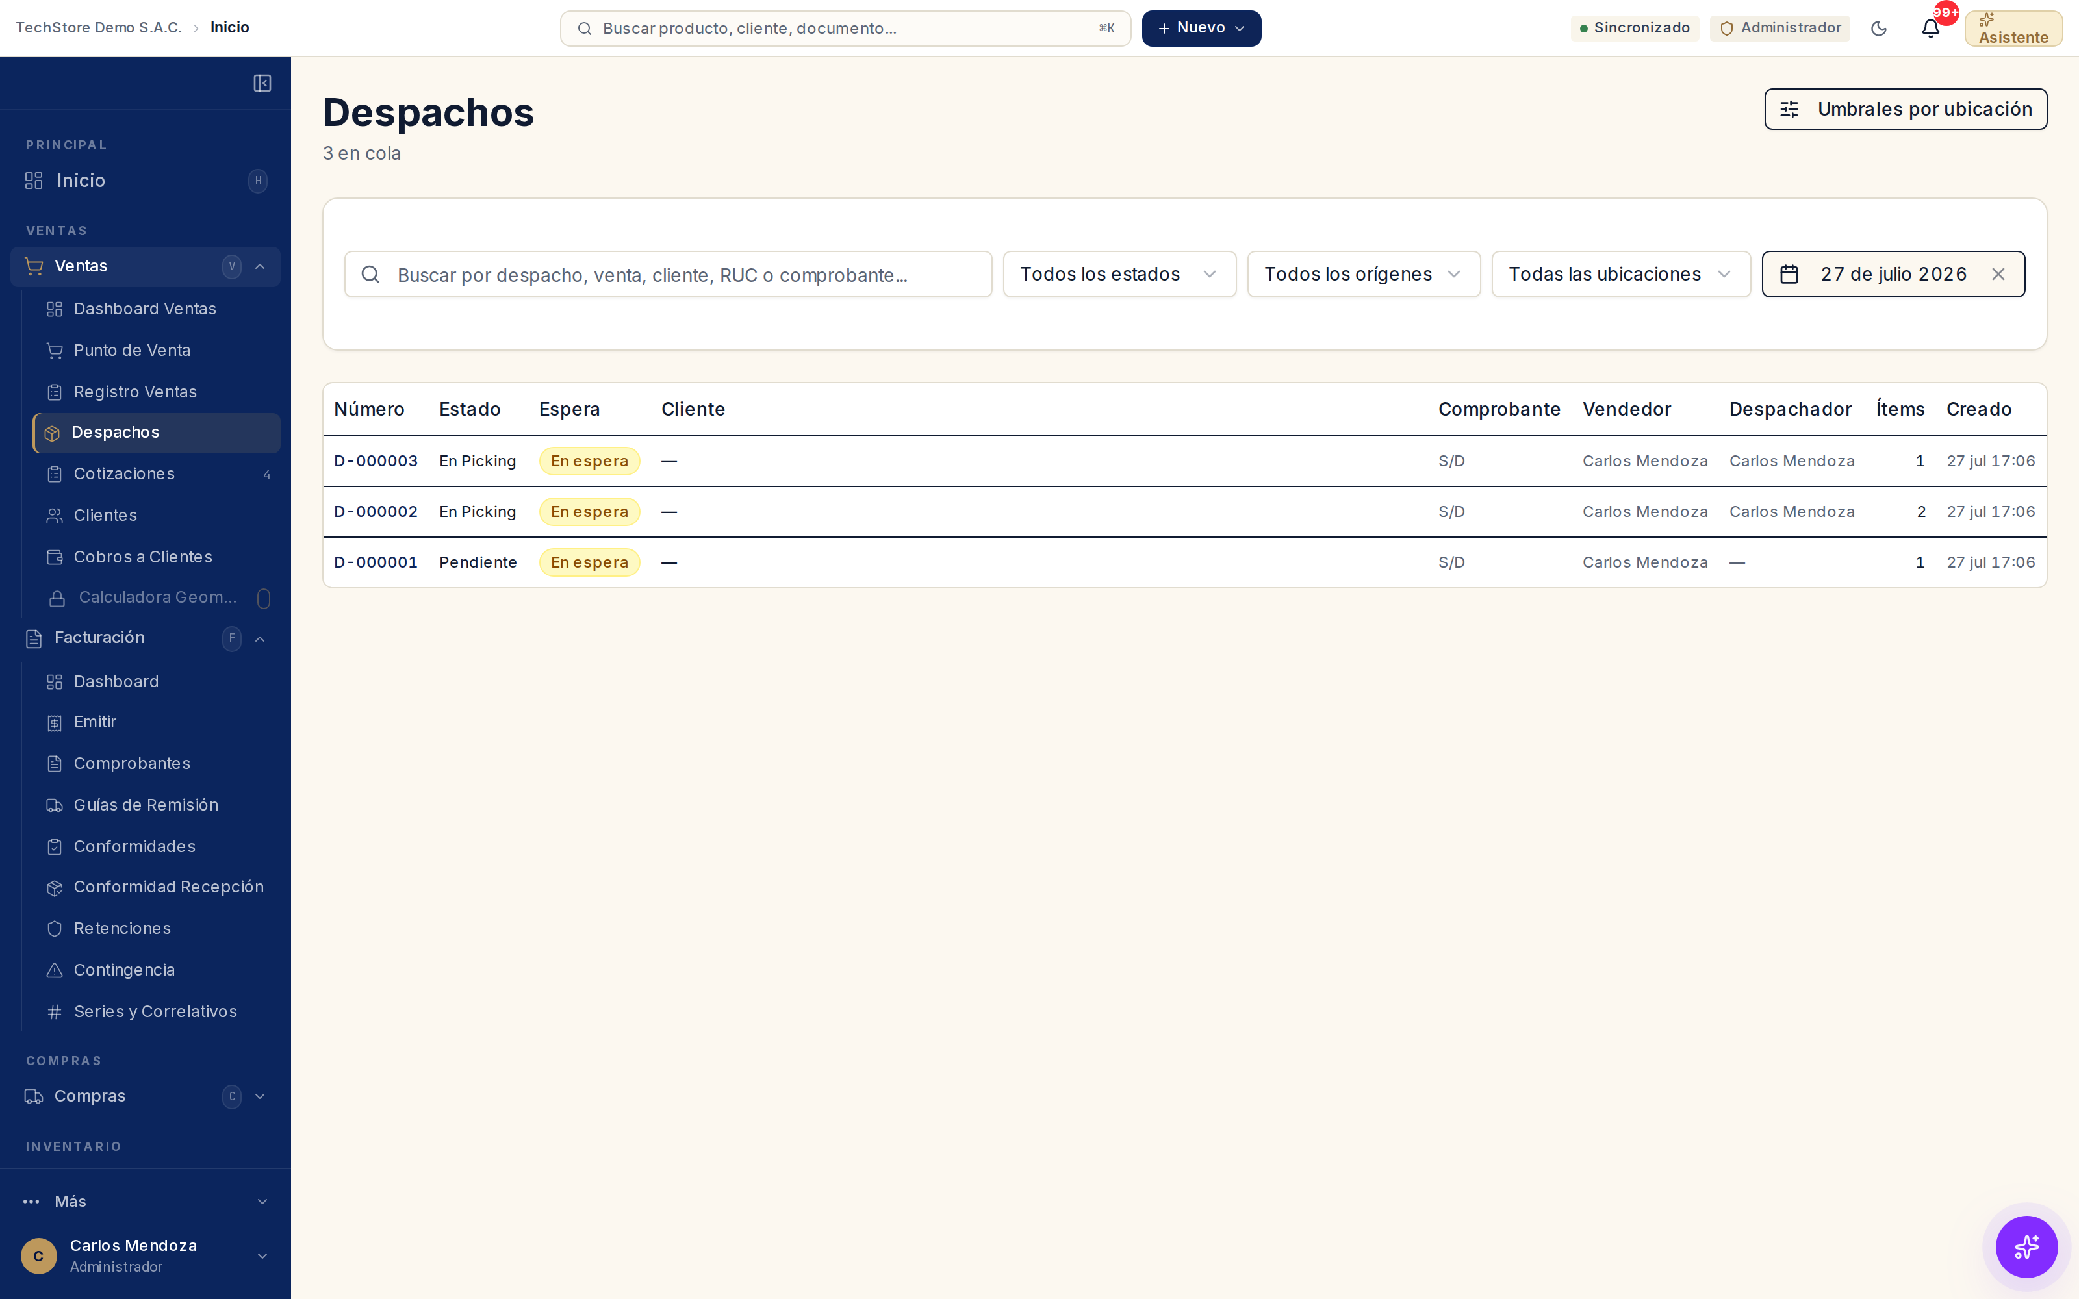Open Retenciones
This screenshot has height=1299, width=2079.
point(157,929)
